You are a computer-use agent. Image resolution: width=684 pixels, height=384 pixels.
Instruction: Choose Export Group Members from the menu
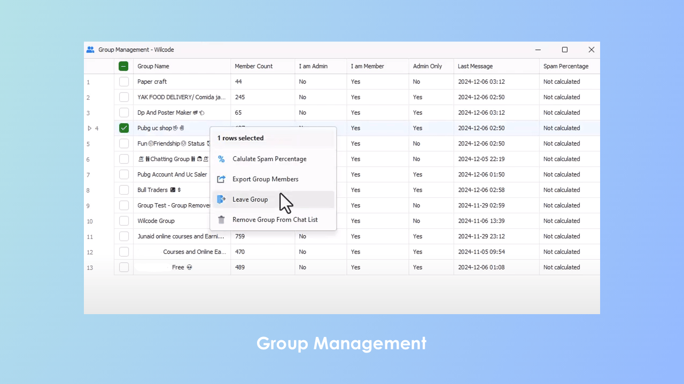265,179
